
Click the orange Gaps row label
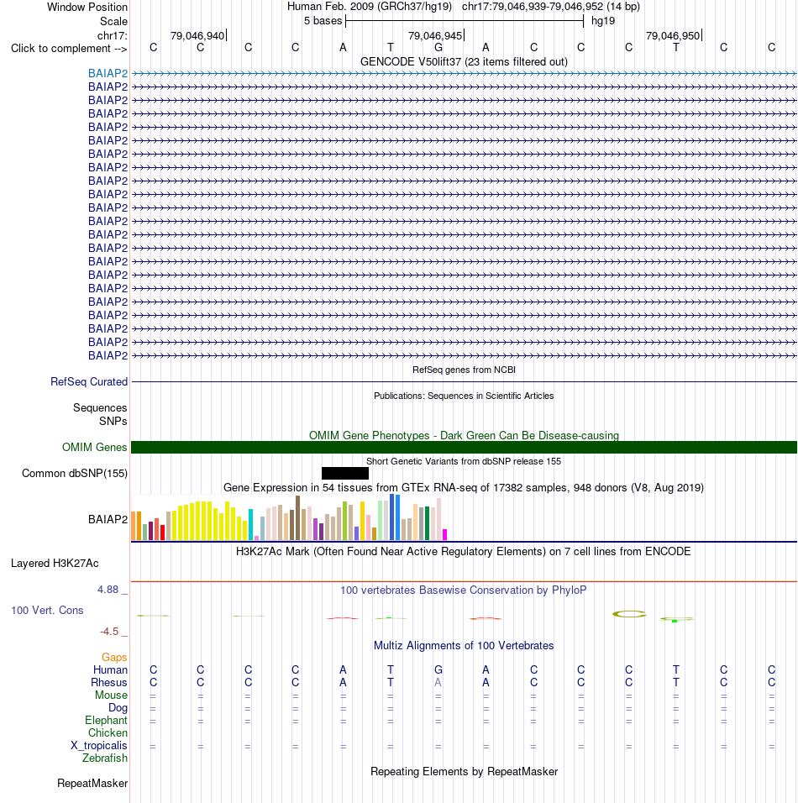pos(114,657)
